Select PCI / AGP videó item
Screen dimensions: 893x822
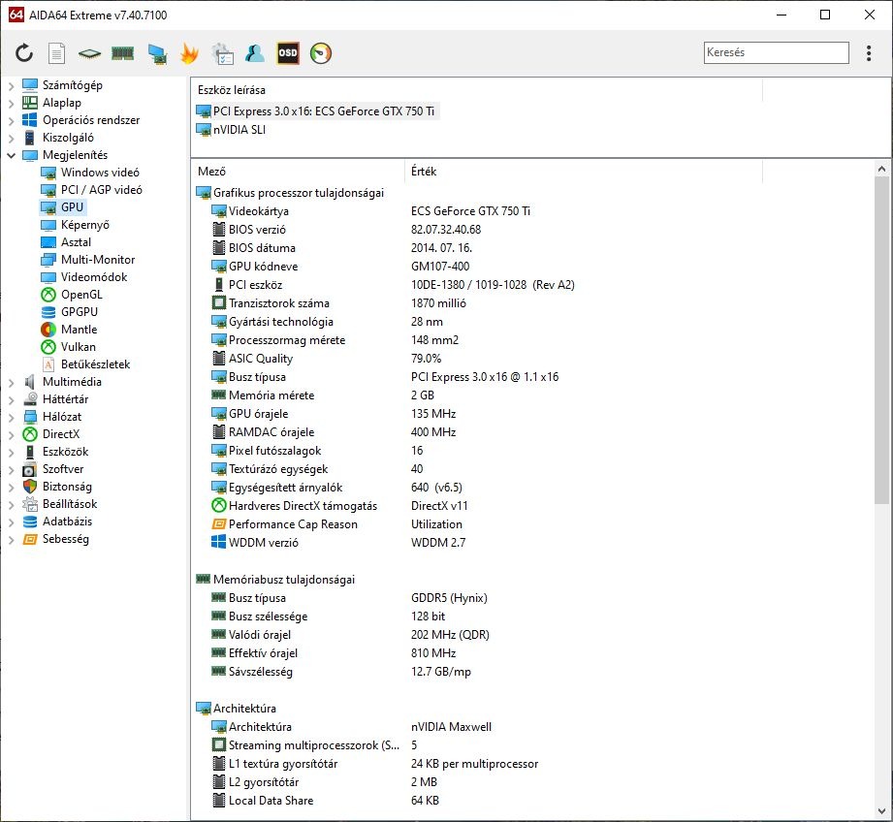point(102,190)
